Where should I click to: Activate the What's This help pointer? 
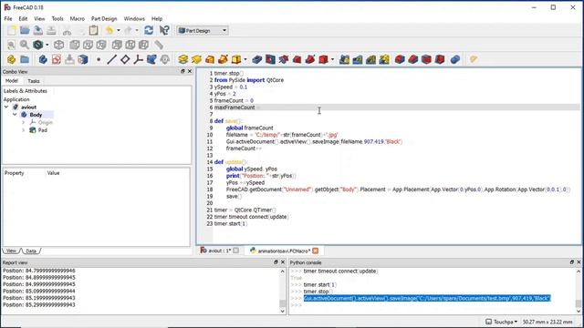pyautogui.click(x=164, y=30)
